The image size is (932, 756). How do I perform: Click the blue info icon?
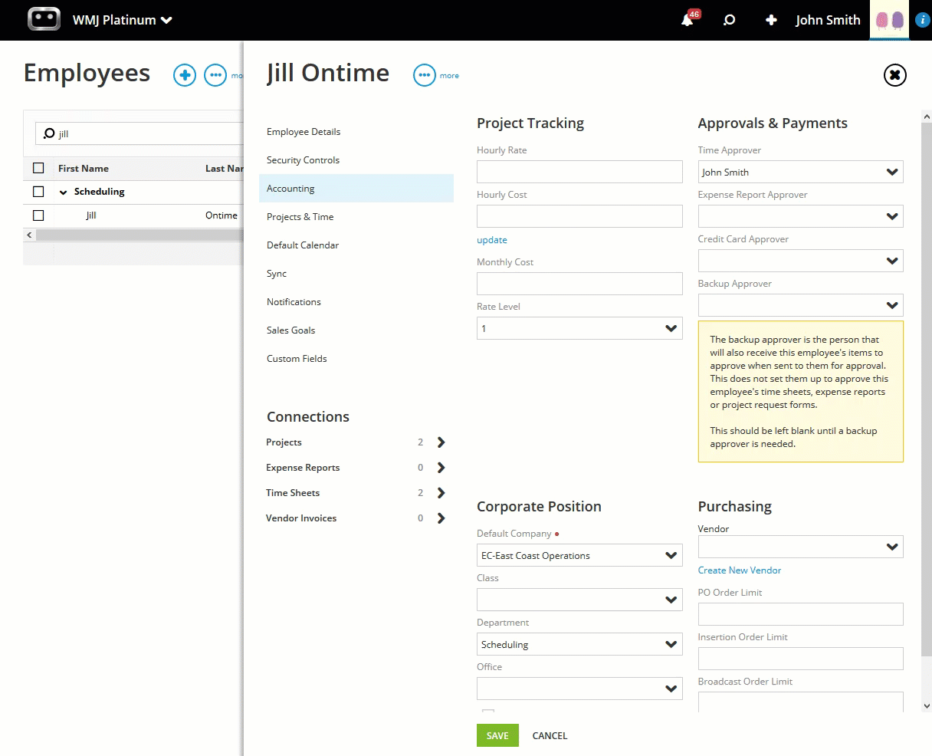tap(922, 20)
